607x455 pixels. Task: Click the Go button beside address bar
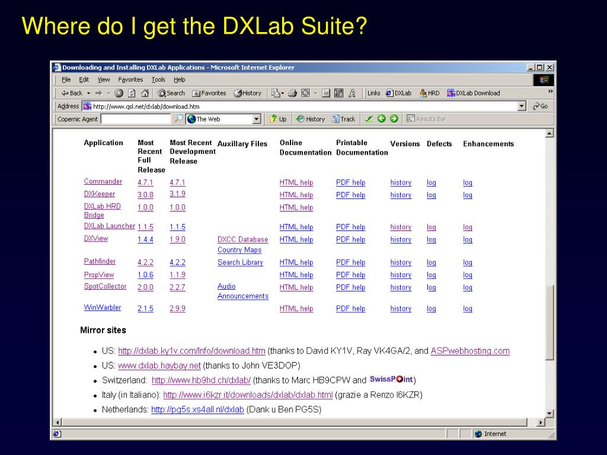(x=541, y=106)
